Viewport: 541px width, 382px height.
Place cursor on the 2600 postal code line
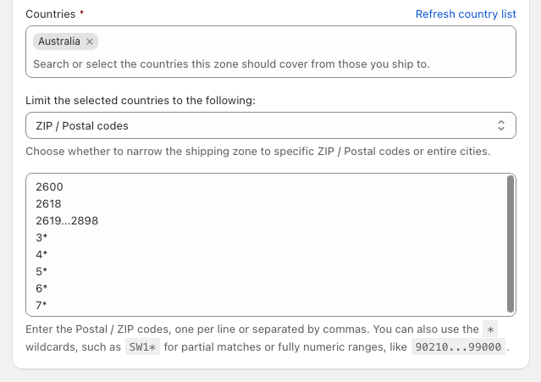50,186
